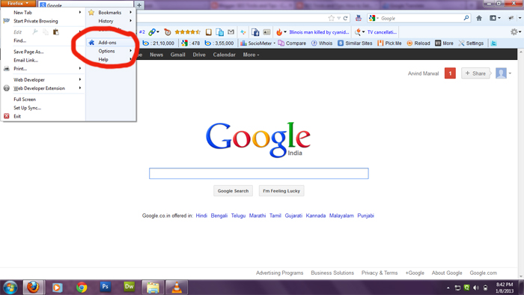
Task: Launch Chrome from the taskbar
Action: (x=82, y=288)
